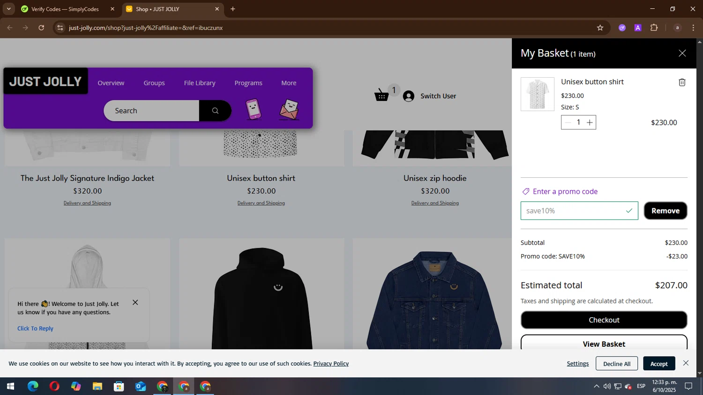Expand the More menu
Viewport: 703px width, 395px height.
pyautogui.click(x=289, y=83)
